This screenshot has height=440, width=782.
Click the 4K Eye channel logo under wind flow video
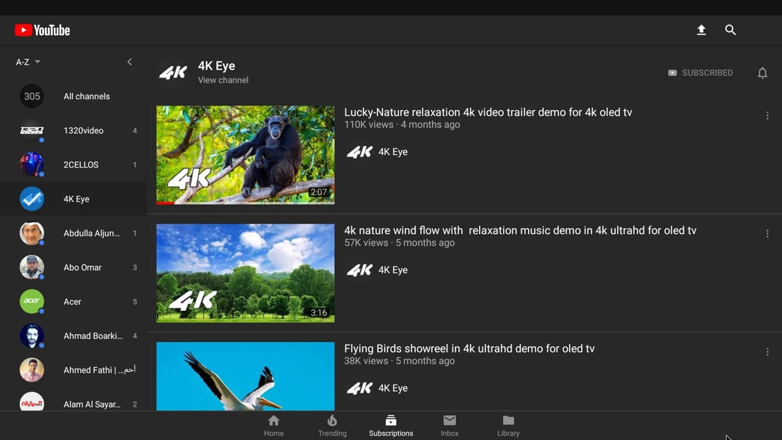coord(360,270)
